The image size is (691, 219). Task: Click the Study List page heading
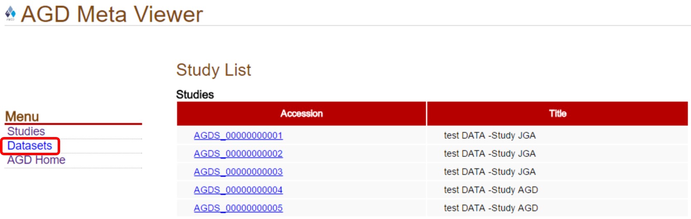pyautogui.click(x=214, y=70)
